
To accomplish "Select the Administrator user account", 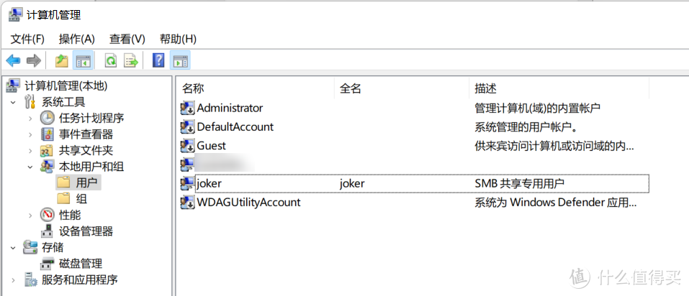I will coord(229,108).
